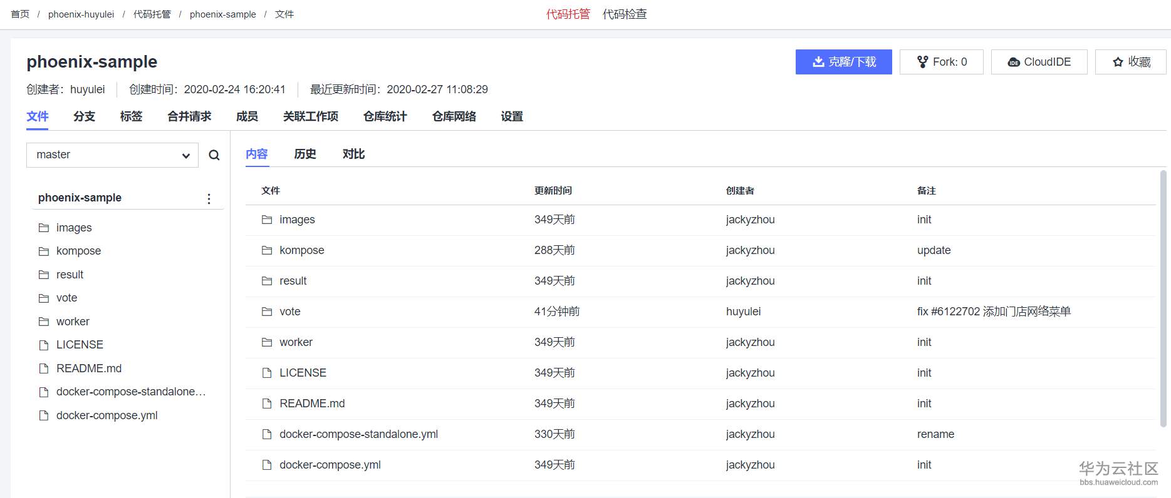Image resolution: width=1171 pixels, height=498 pixels.
Task: Click the folder icon of the images table row
Action: [267, 220]
